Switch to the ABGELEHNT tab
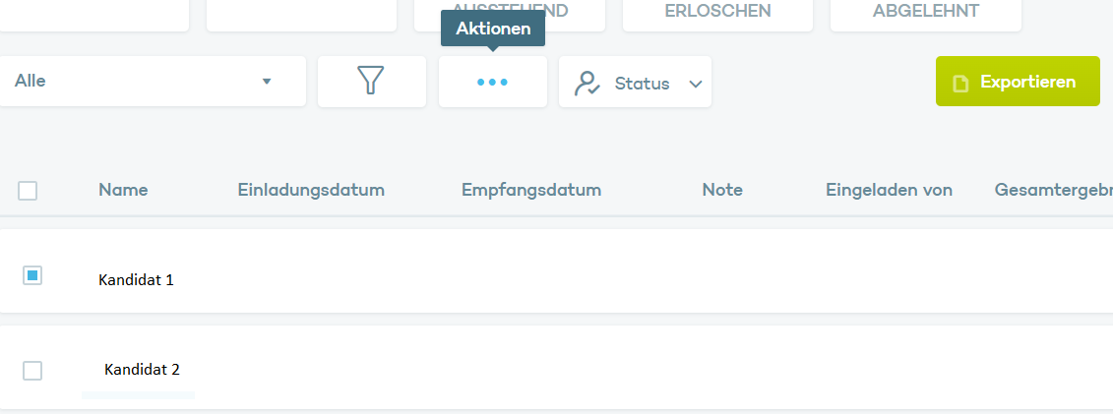This screenshot has width=1113, height=414. tap(925, 12)
